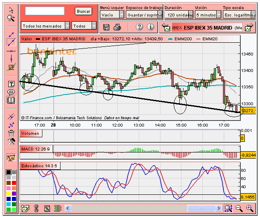Select the horizontal line tool
Viewport: 260px width, 217px height.
tap(11, 51)
